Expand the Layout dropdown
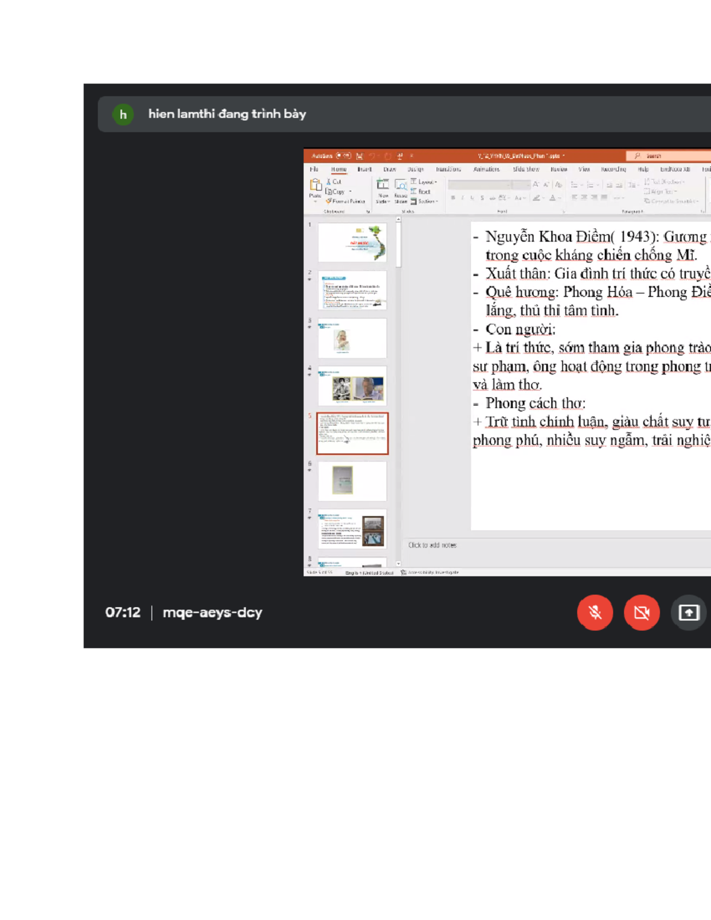Image resolution: width=711 pixels, height=920 pixels. coord(424,182)
